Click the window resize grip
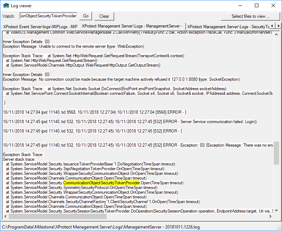Image resolution: width=282 pixels, height=231 pixels. (x=279, y=228)
